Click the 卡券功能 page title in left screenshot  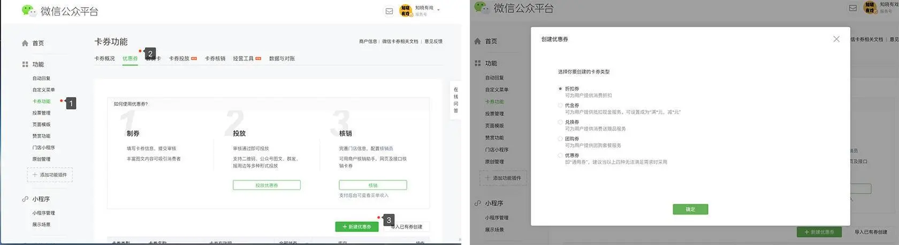pyautogui.click(x=111, y=42)
